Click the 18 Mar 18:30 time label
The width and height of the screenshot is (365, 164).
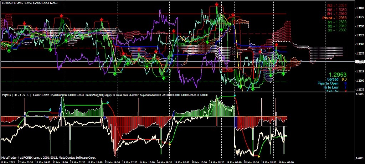coord(268,162)
